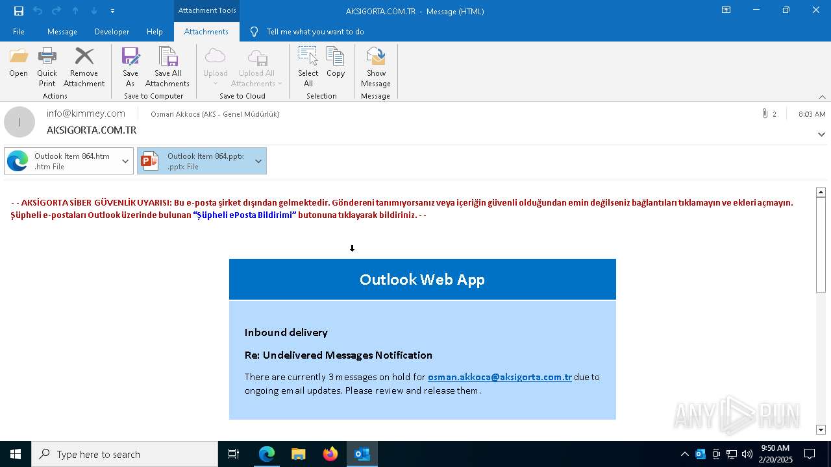Click the message scrollbar up arrow
Screen dimensions: 831x467
[x=821, y=193]
